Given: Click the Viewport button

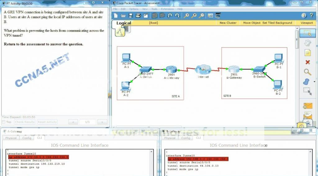Looking at the screenshot, I should click(x=307, y=23).
